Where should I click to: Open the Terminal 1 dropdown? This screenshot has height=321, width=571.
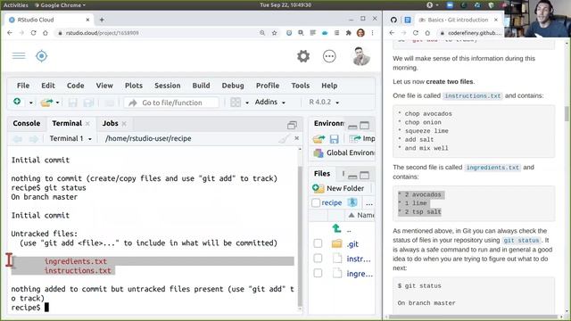70,139
